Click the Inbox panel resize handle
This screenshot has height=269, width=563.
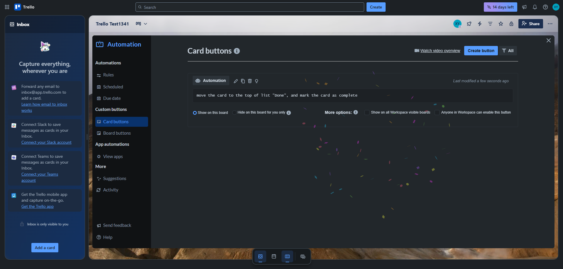(x=87, y=137)
